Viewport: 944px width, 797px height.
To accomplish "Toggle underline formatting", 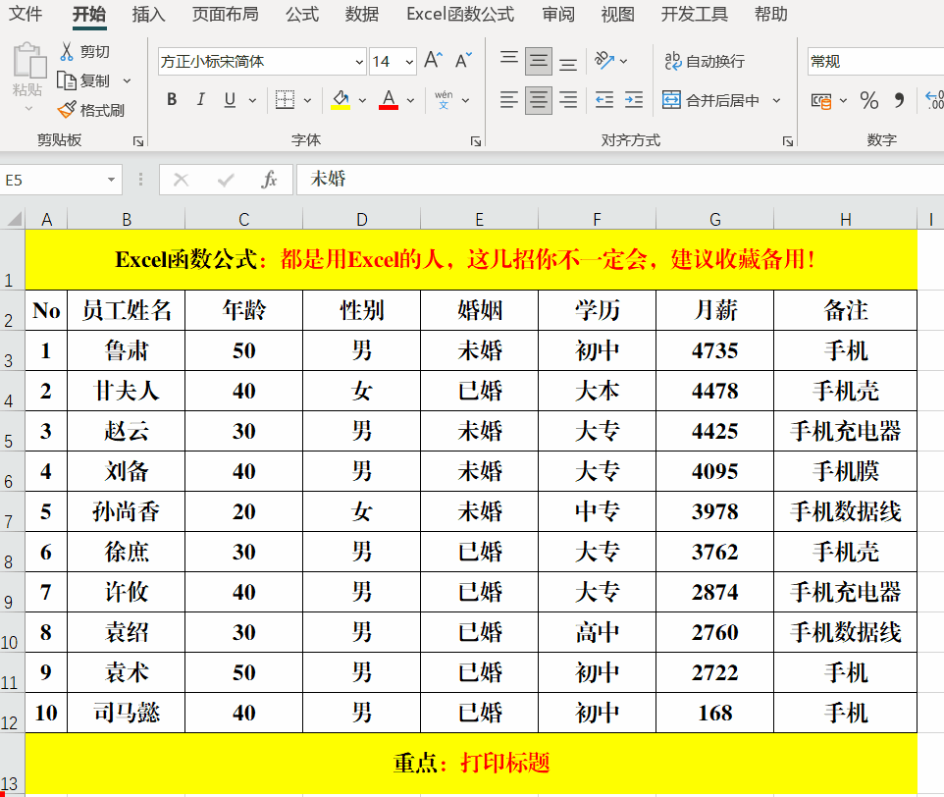I will click(230, 100).
